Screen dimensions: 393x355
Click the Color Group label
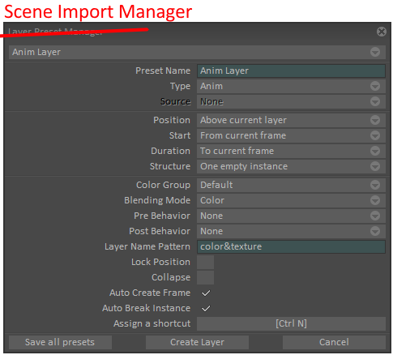coord(163,185)
